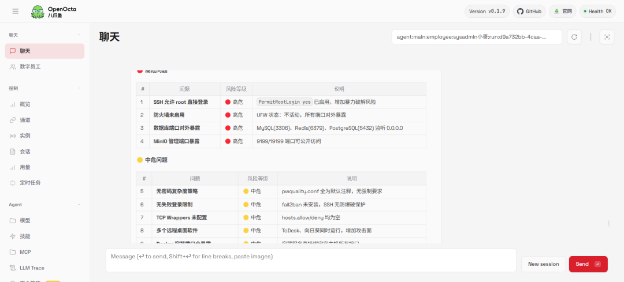The height and width of the screenshot is (282, 624).
Task: Toggle the focus mode icon
Action: point(607,37)
